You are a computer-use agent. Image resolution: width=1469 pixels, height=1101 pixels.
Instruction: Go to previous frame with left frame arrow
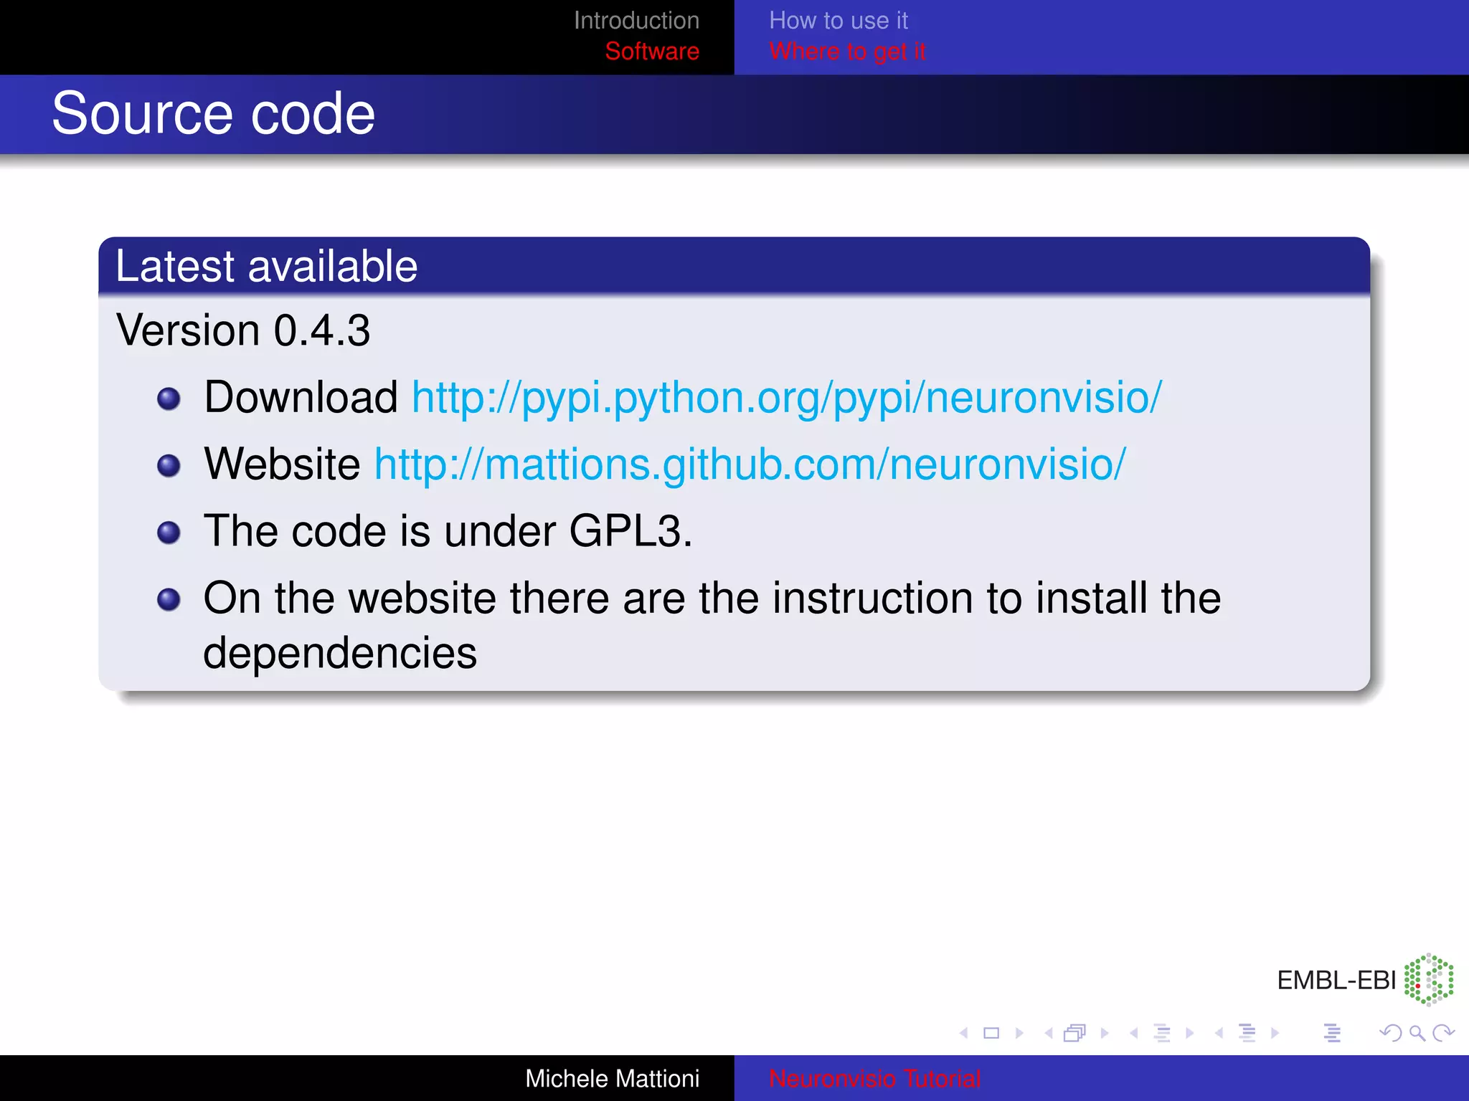pos(1049,1033)
